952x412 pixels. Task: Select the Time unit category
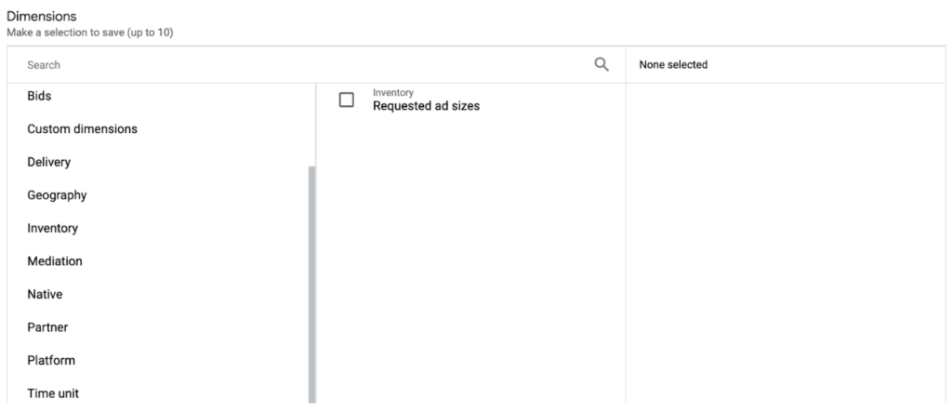[x=53, y=393]
